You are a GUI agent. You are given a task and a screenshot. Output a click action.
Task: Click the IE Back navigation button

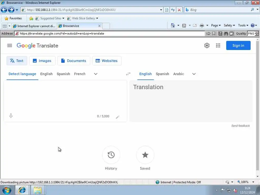4,10
